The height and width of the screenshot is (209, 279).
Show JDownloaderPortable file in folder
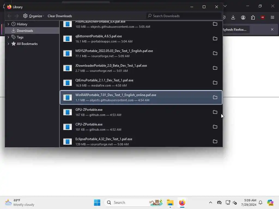click(215, 68)
